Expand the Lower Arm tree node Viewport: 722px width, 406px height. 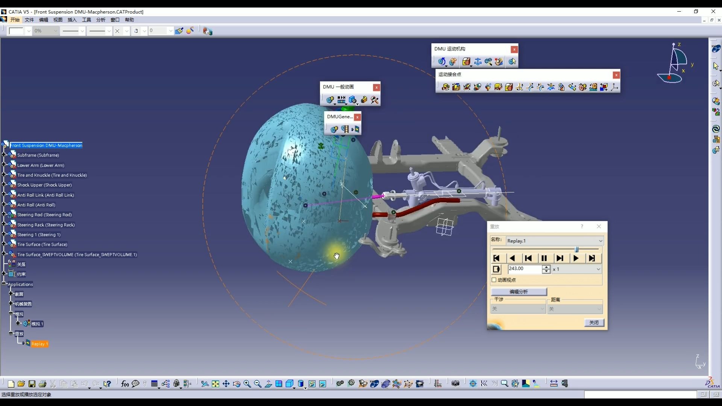pos(4,164)
